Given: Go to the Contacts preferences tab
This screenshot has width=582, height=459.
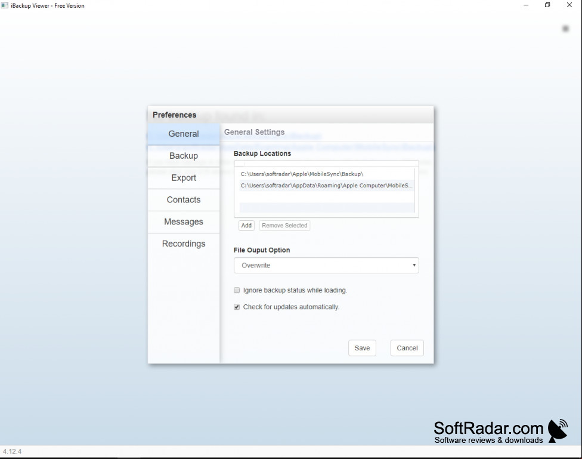Looking at the screenshot, I should point(184,199).
